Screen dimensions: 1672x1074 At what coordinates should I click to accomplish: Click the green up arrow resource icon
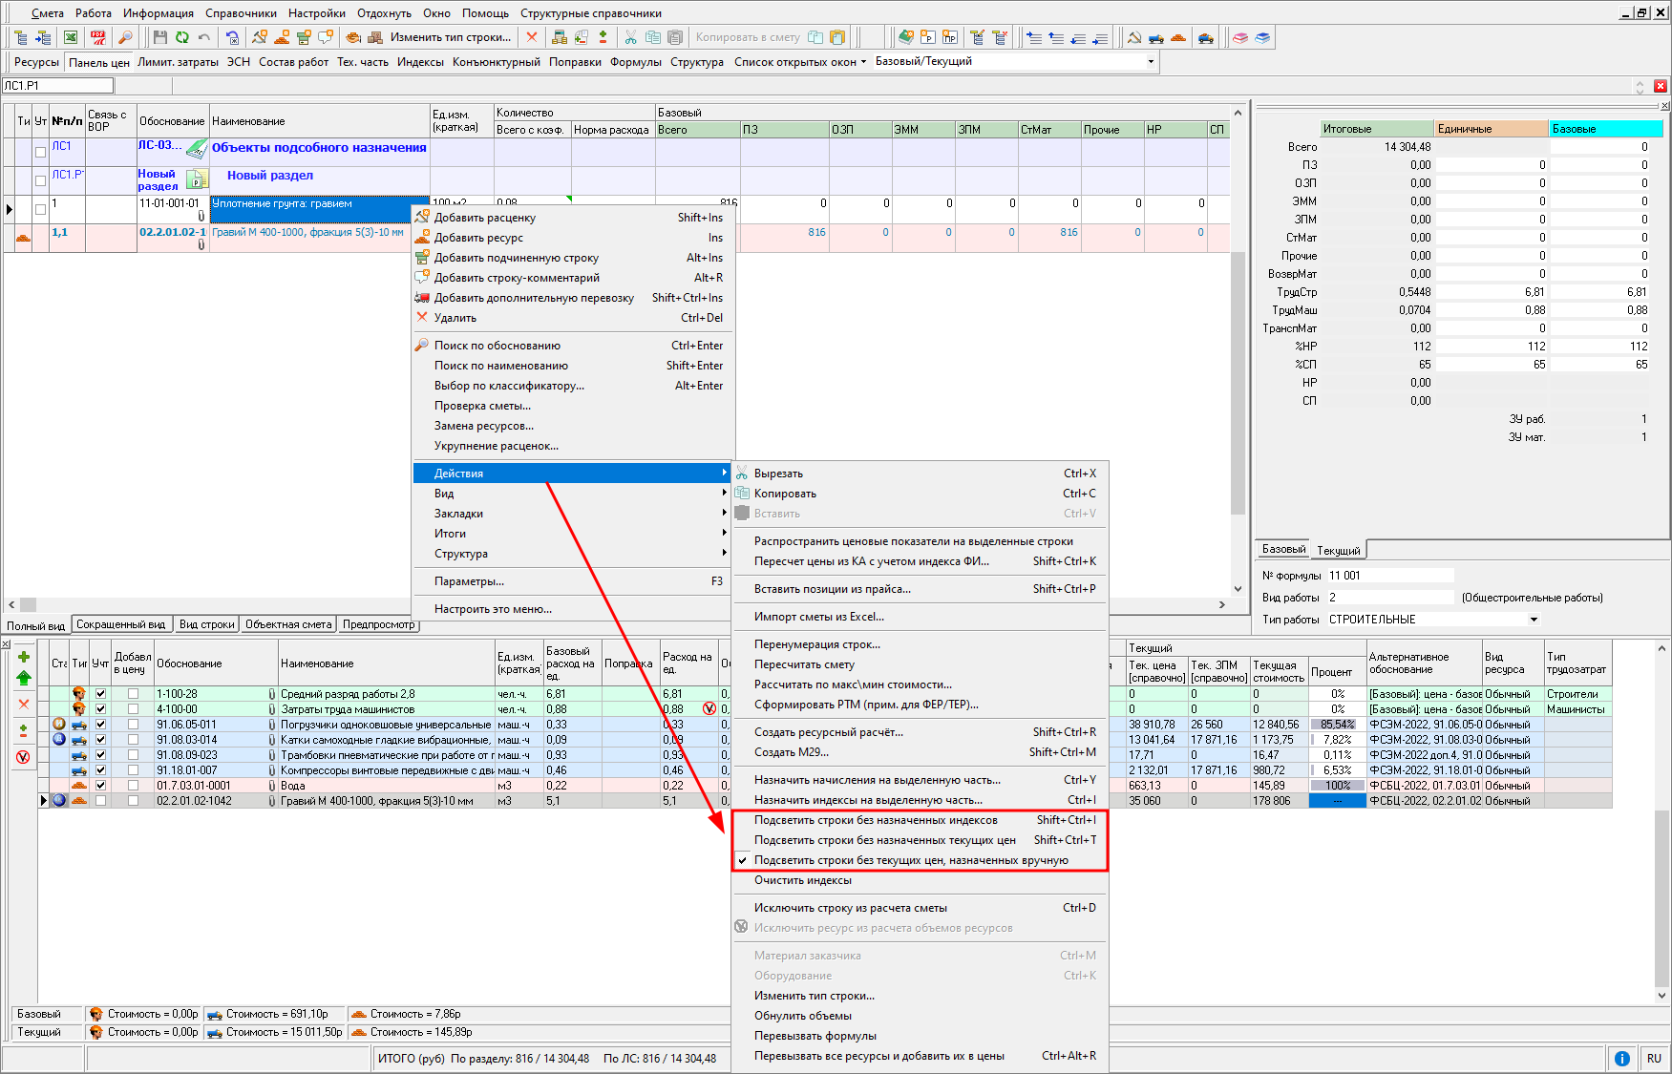(24, 678)
